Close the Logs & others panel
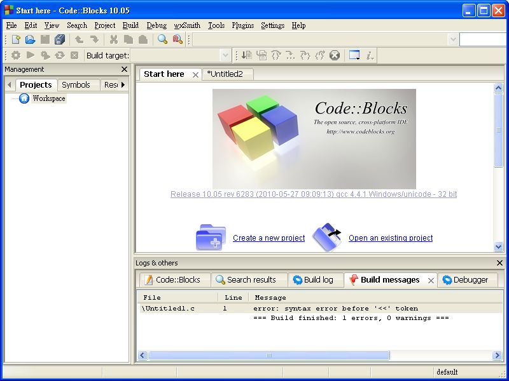 tap(499, 263)
